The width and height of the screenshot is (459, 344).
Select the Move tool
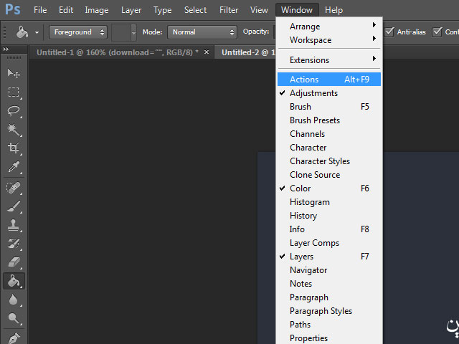14,73
